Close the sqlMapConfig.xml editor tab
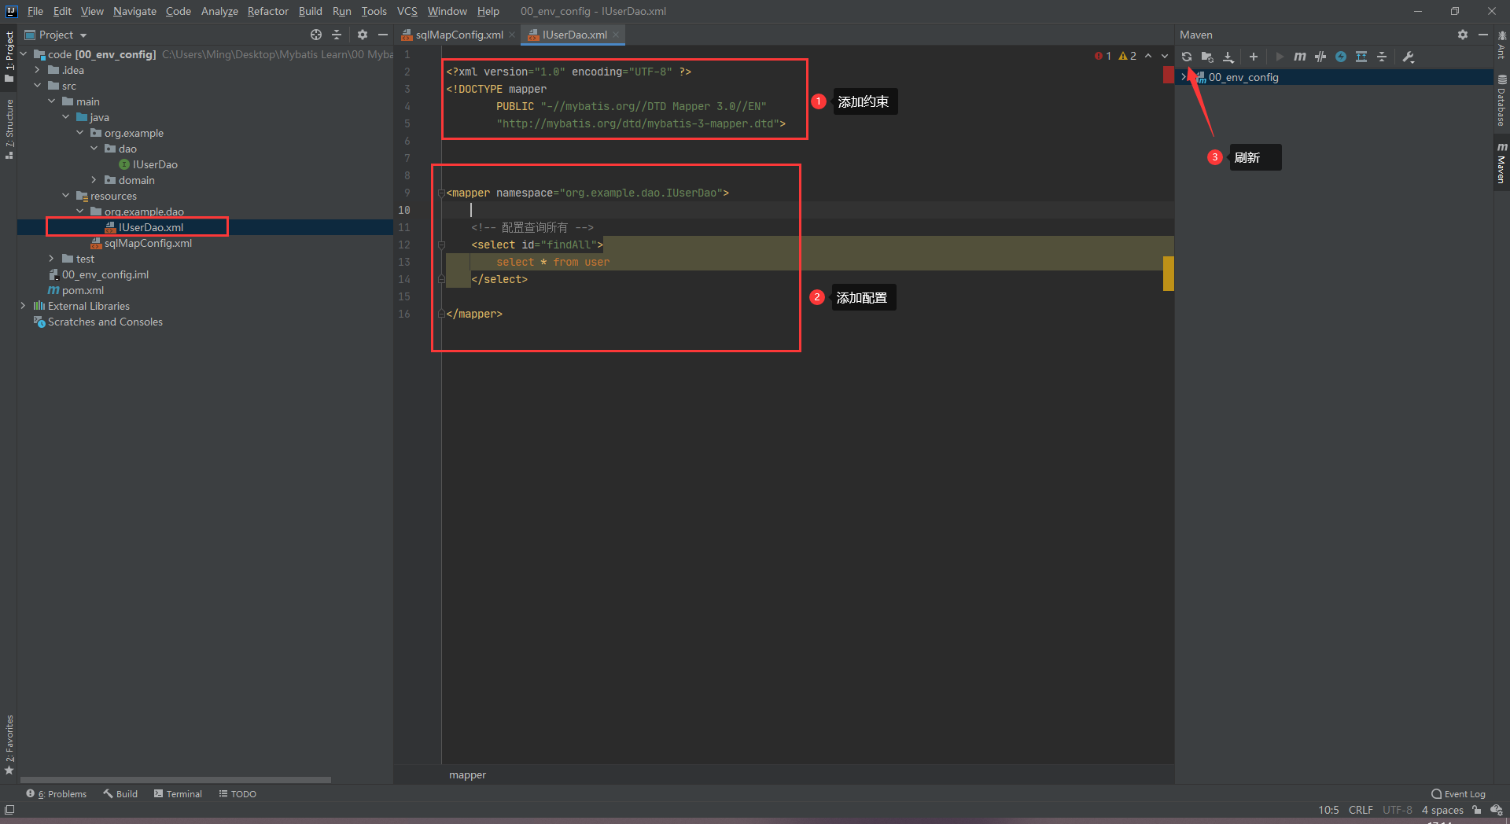 pyautogui.click(x=512, y=35)
